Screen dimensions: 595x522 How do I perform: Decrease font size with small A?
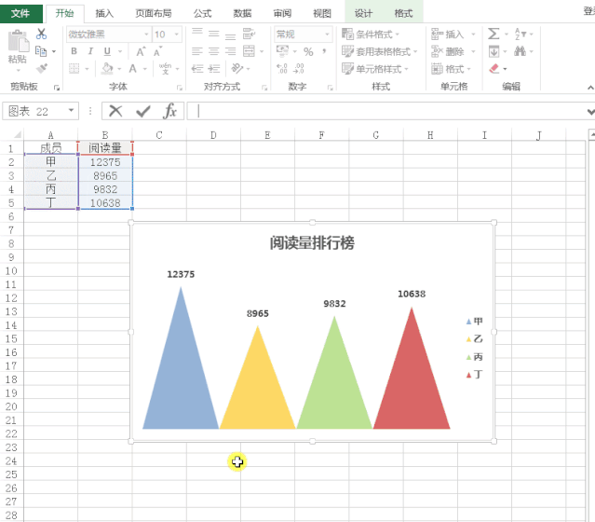coord(158,51)
